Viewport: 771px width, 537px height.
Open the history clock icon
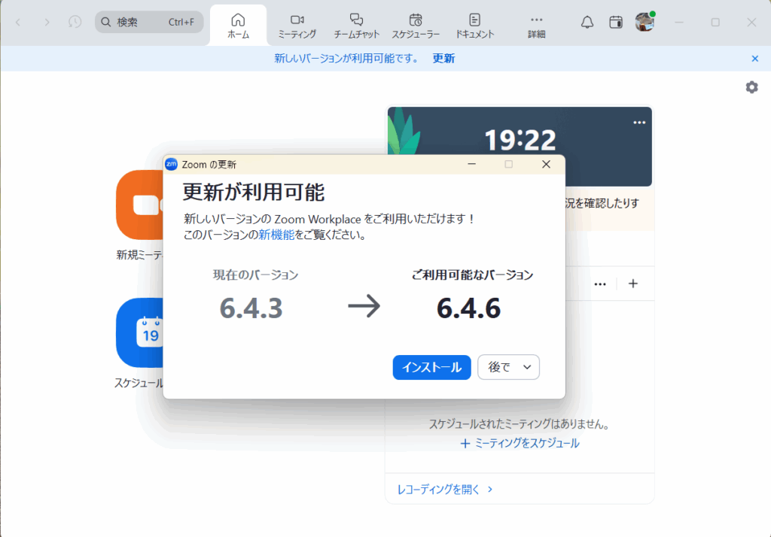(75, 22)
